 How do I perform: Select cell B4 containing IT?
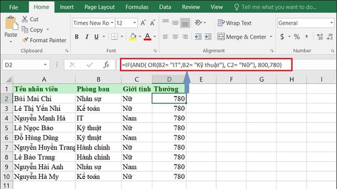(98, 118)
